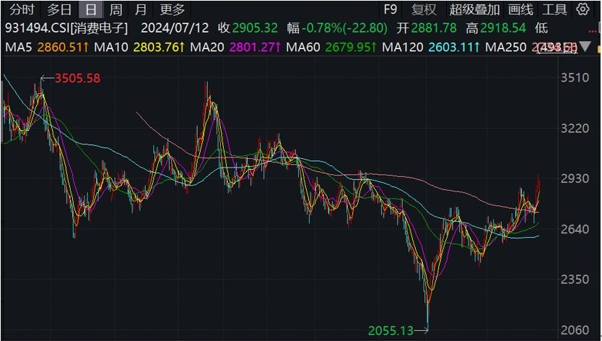Select the 周 weekly K-line tab
Image resolution: width=602 pixels, height=341 pixels.
[115, 9]
